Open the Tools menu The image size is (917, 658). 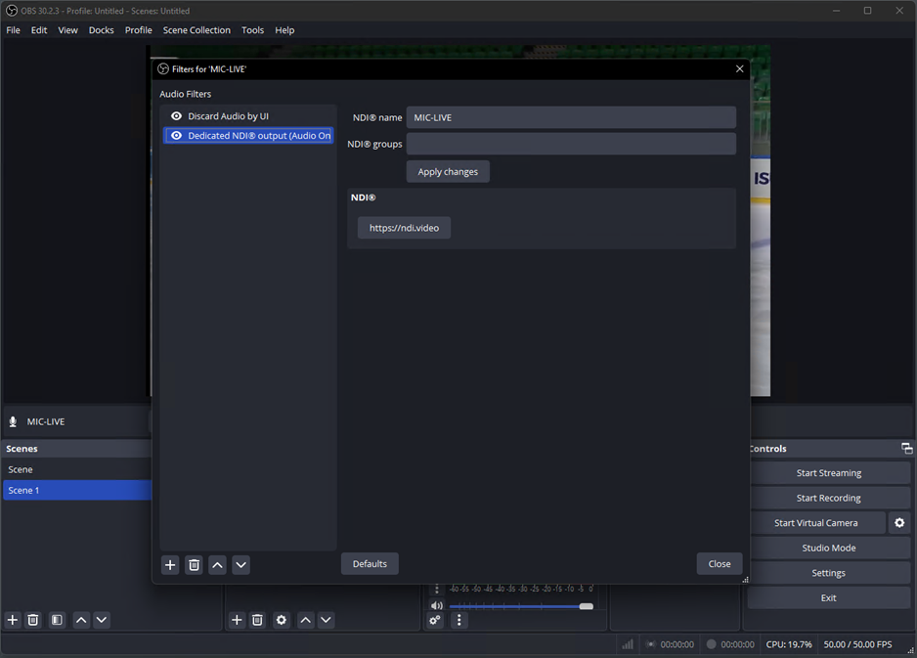tap(252, 30)
